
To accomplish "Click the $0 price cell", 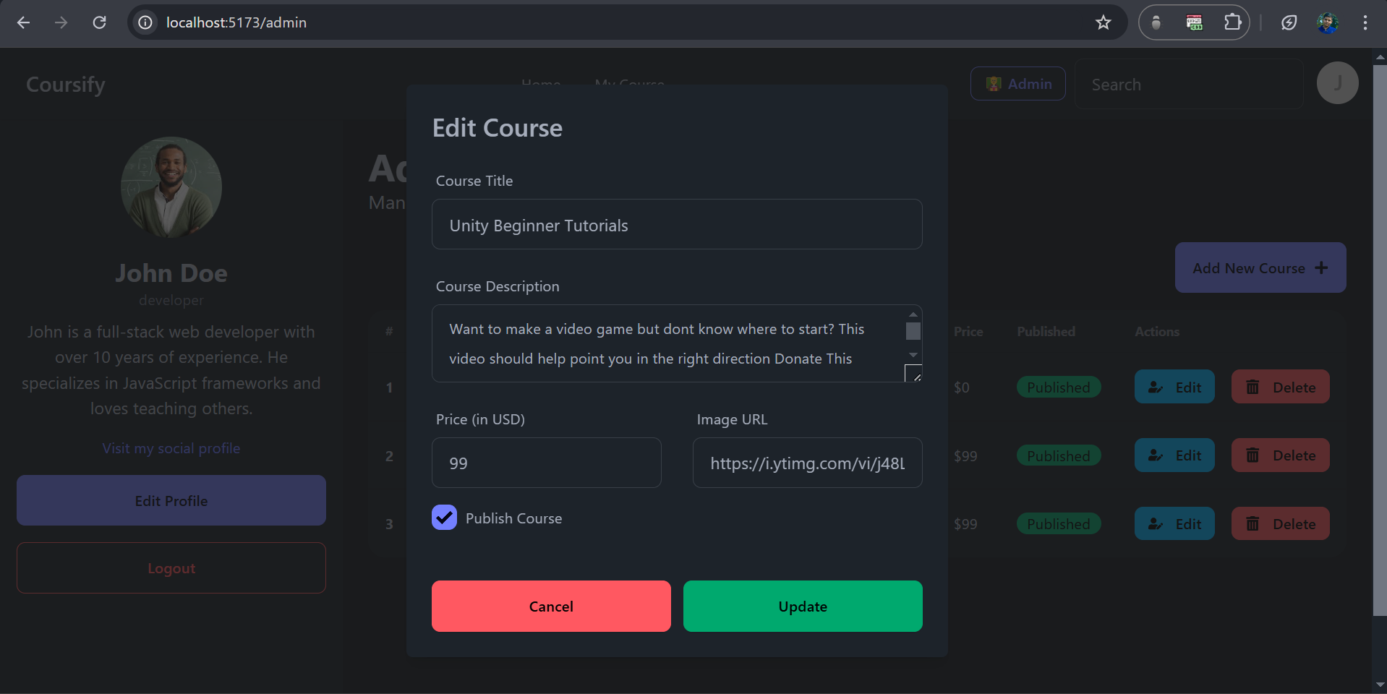I will tap(962, 387).
